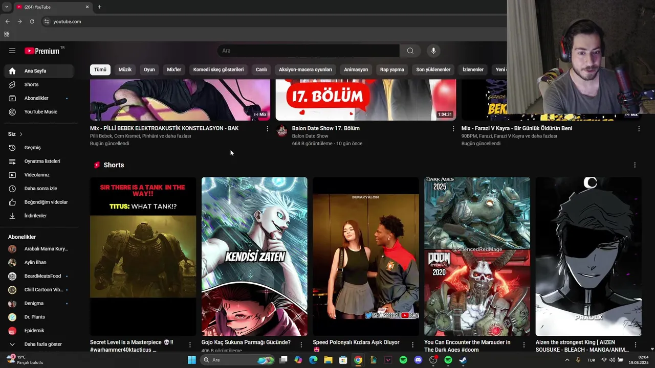Open Balon Date Show 17. Bölüm title
This screenshot has height=368, width=655.
click(325, 128)
